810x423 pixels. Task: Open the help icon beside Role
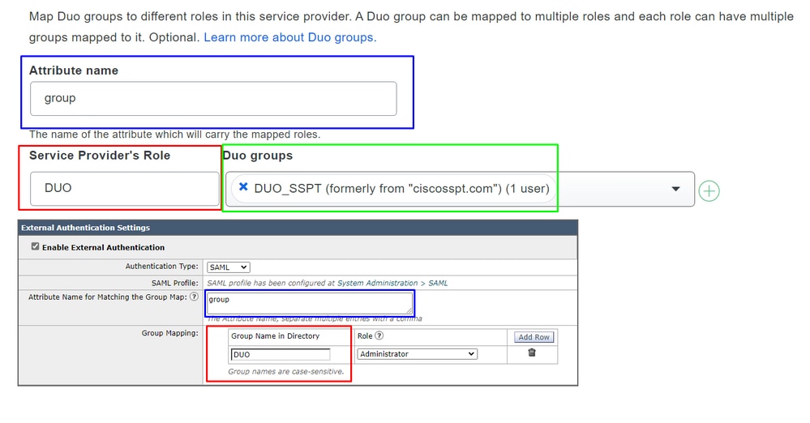click(x=379, y=335)
